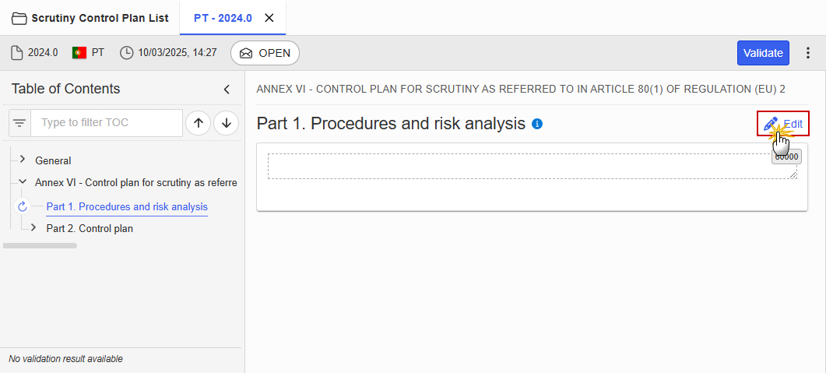
Task: Expand the General tree node
Action: point(22,159)
